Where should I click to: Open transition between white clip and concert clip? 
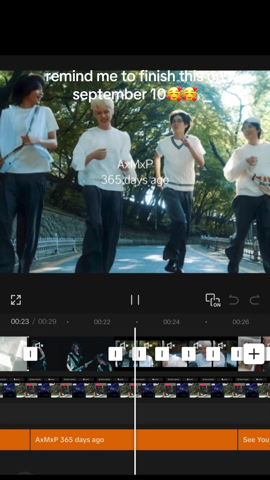[x=30, y=354]
